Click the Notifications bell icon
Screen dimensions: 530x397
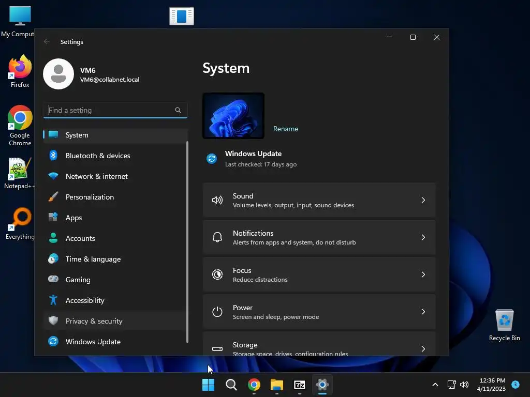tap(217, 237)
